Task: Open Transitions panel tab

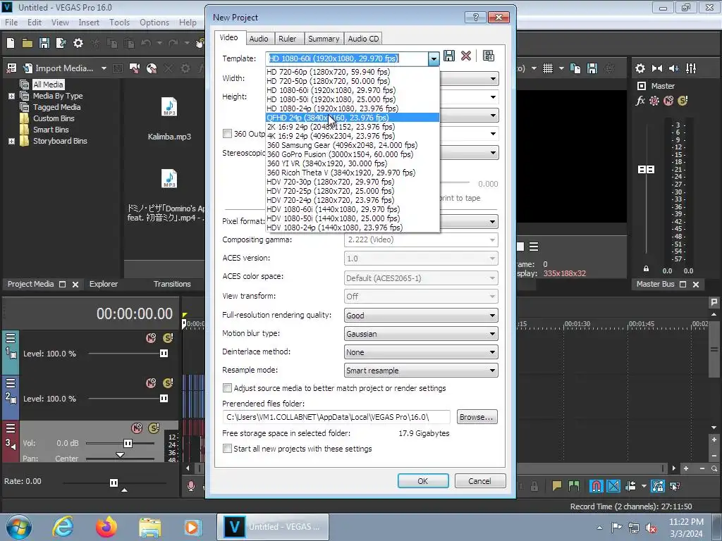Action: (172, 284)
